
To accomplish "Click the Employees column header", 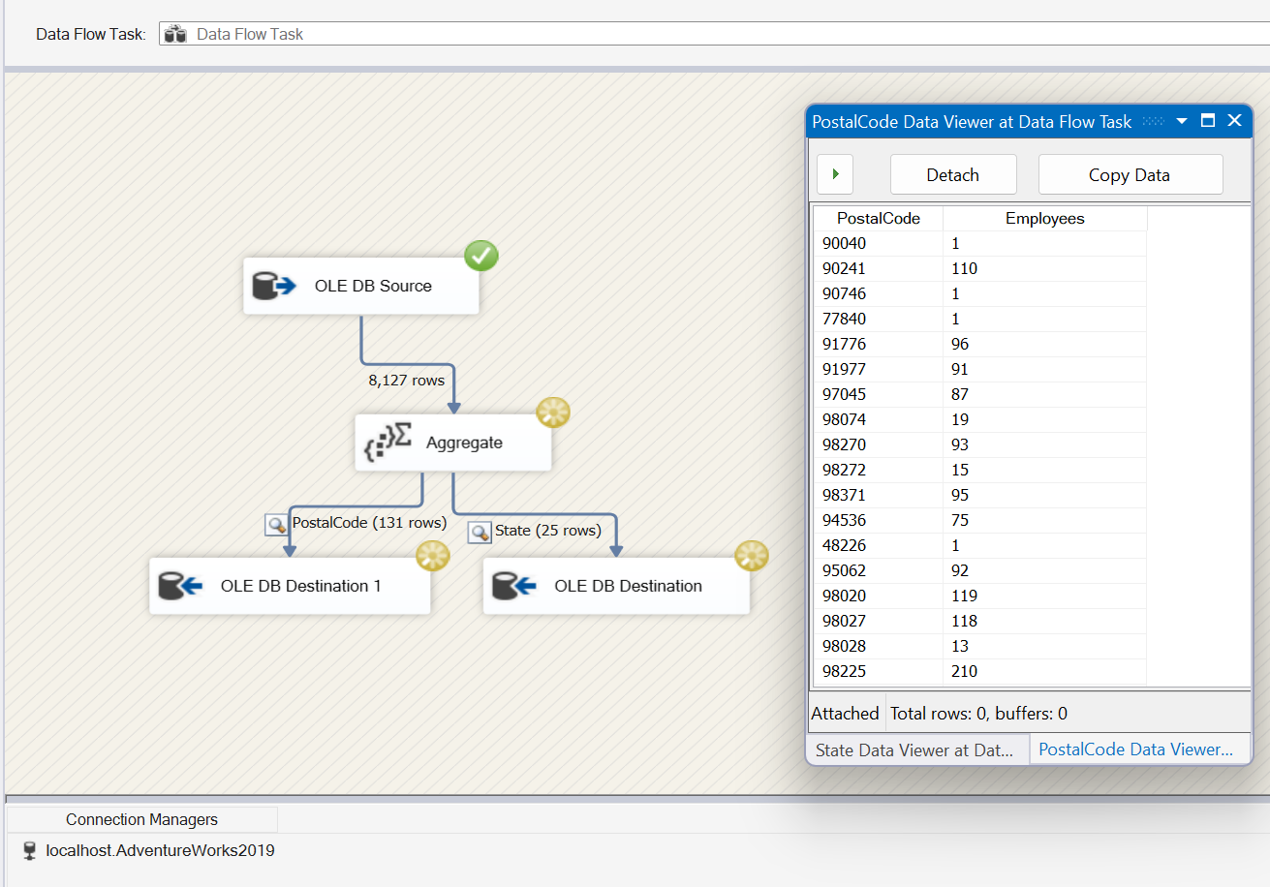I will pyautogui.click(x=1044, y=219).
